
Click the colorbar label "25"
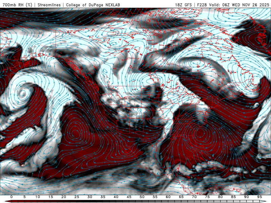click(77, 197)
